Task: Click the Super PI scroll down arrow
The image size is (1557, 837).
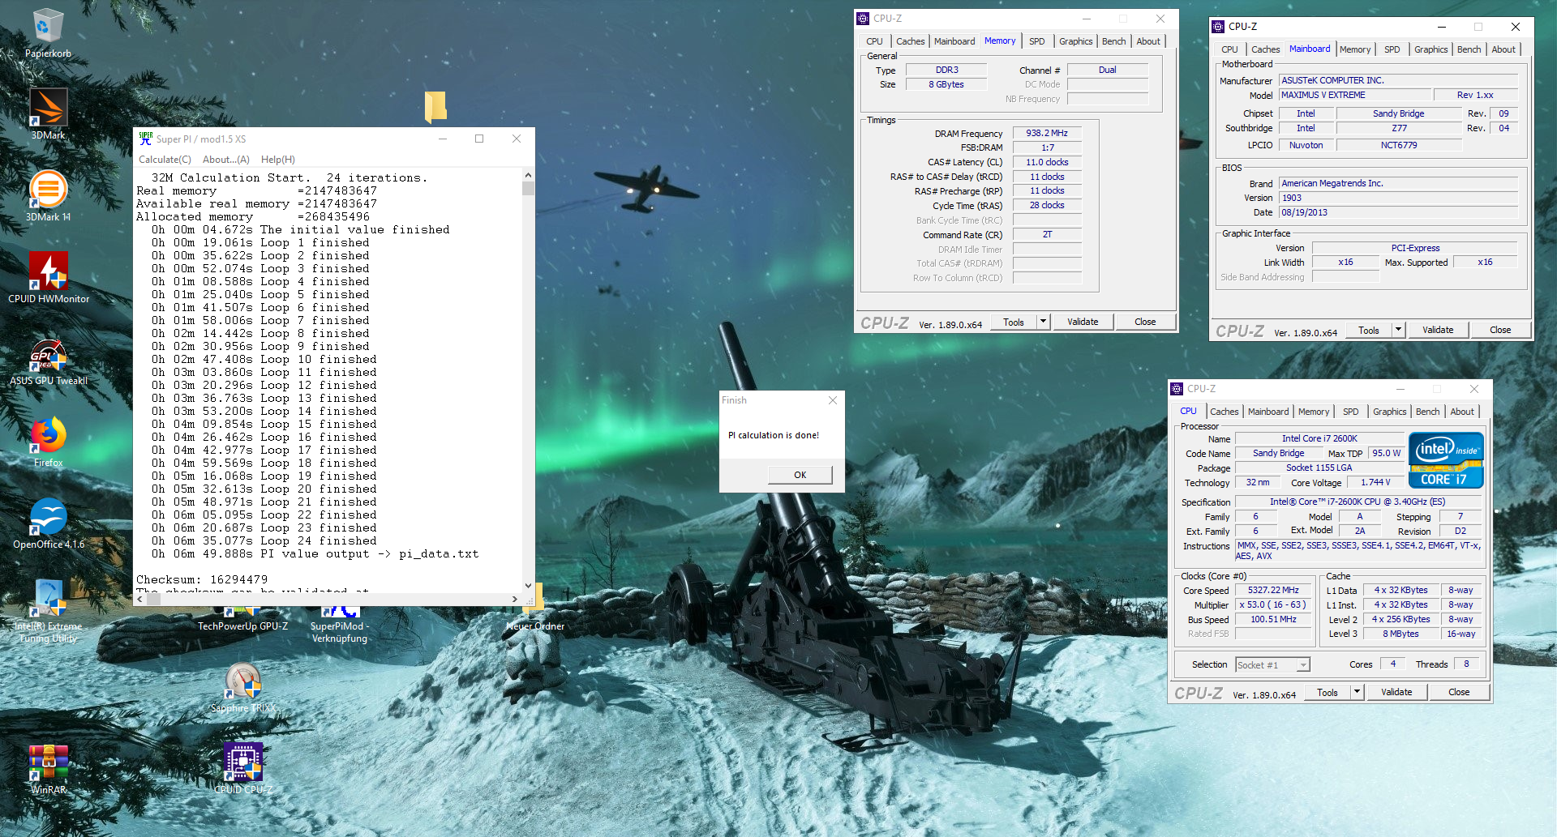Action: (x=528, y=585)
